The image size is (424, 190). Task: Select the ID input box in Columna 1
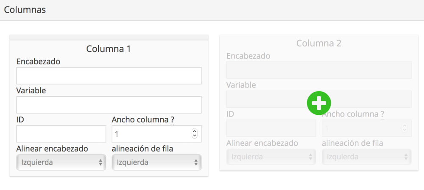pos(61,133)
